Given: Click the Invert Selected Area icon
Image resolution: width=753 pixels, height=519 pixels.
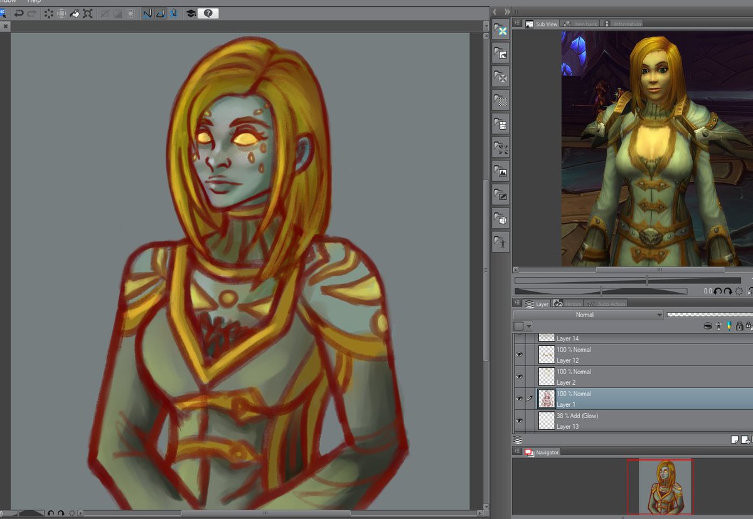Looking at the screenshot, I should [x=117, y=13].
